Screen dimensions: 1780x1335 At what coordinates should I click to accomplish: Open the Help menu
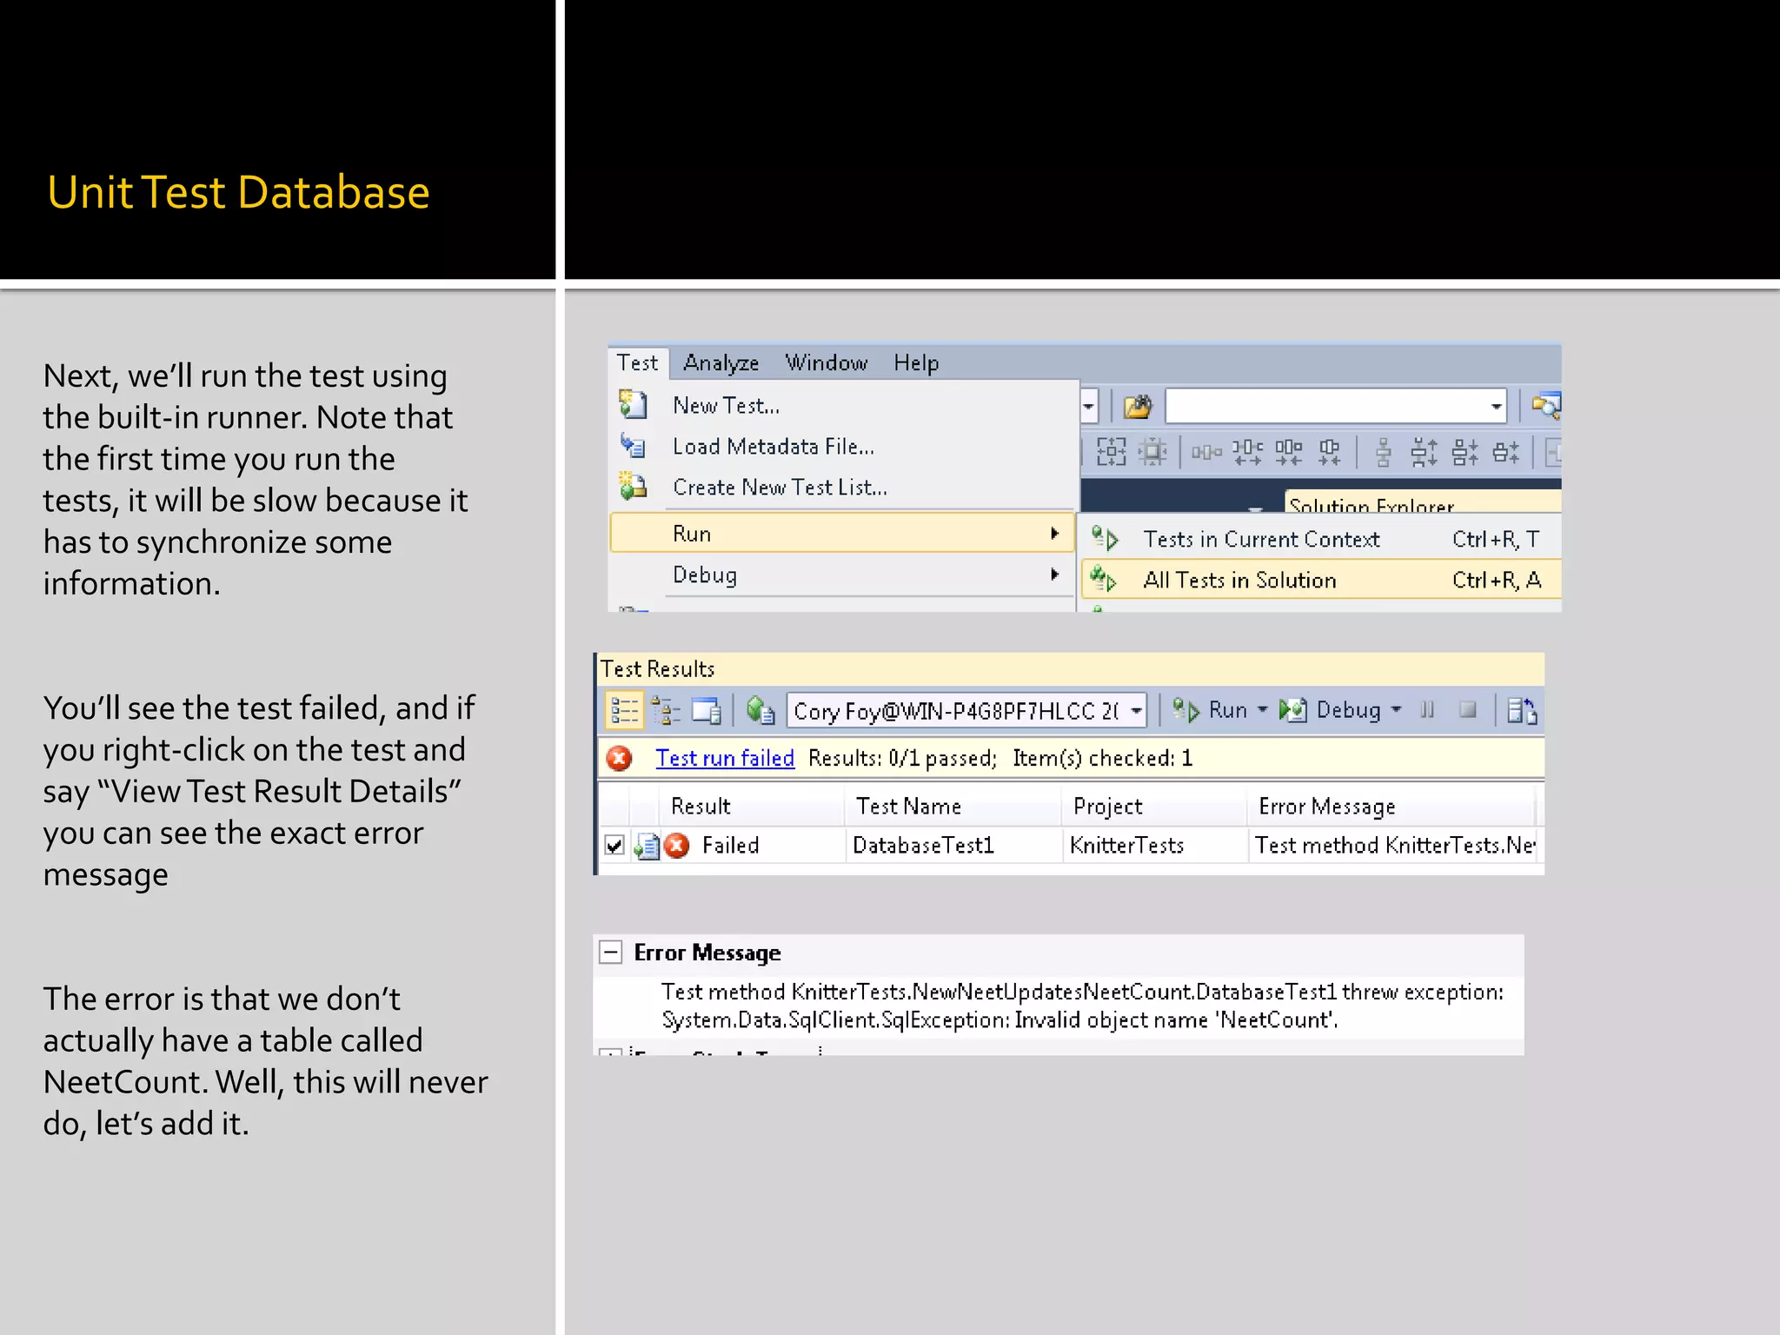pyautogui.click(x=916, y=362)
